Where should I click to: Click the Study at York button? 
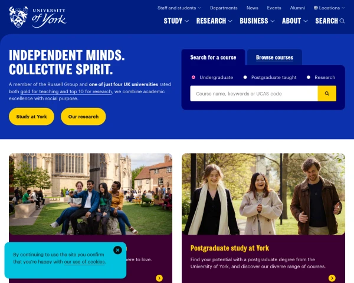tap(31, 117)
